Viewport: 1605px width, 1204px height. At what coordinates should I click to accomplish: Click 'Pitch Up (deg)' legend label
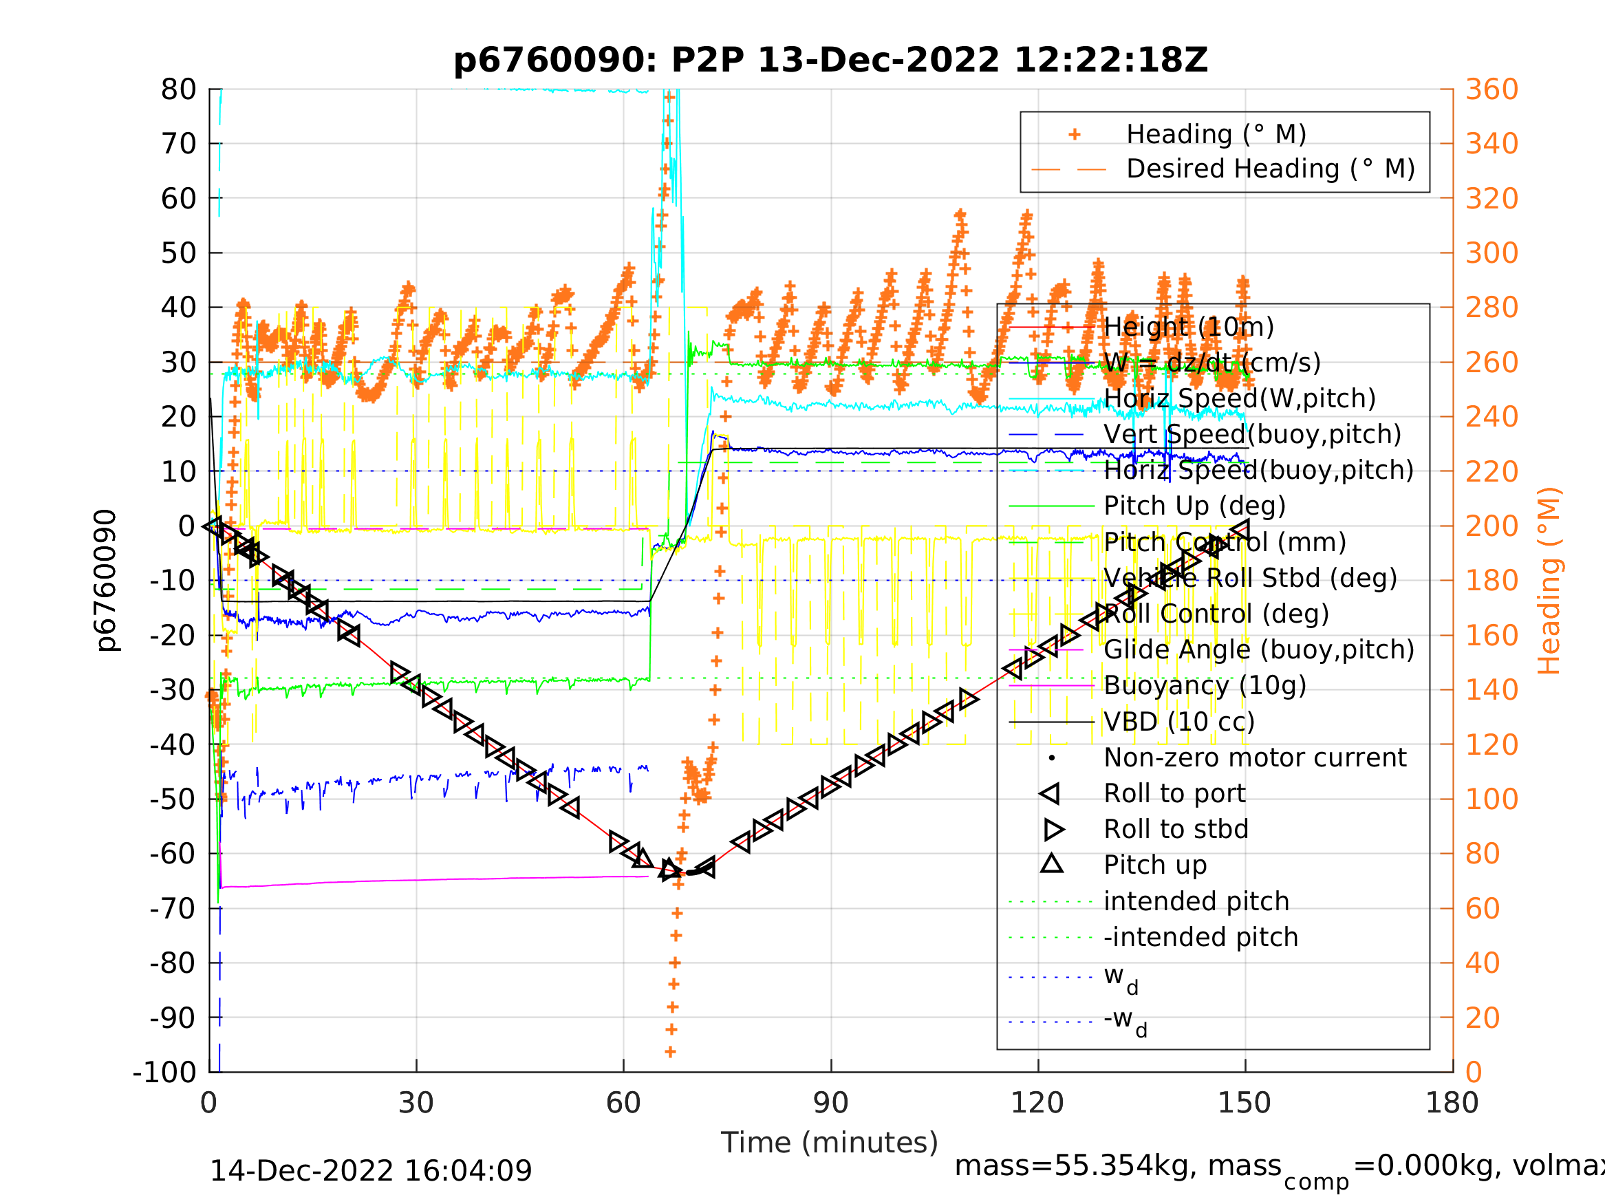click(x=1194, y=506)
